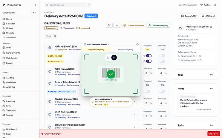Save the unsaved changes

click(214, 133)
